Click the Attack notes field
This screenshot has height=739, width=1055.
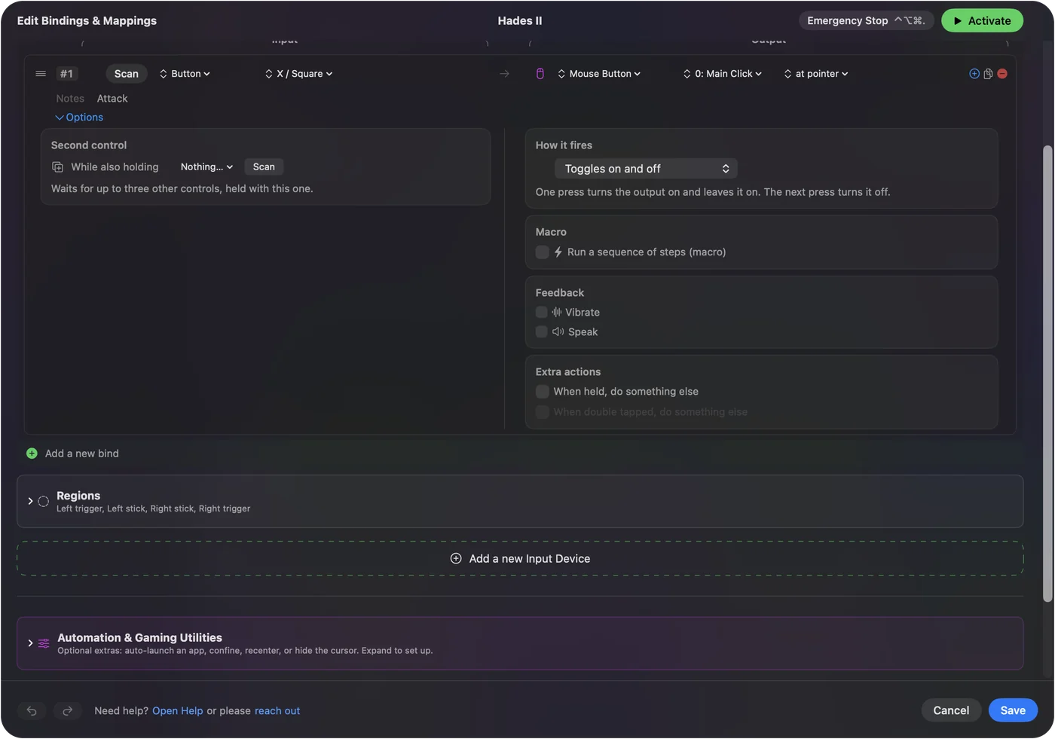click(x=112, y=99)
